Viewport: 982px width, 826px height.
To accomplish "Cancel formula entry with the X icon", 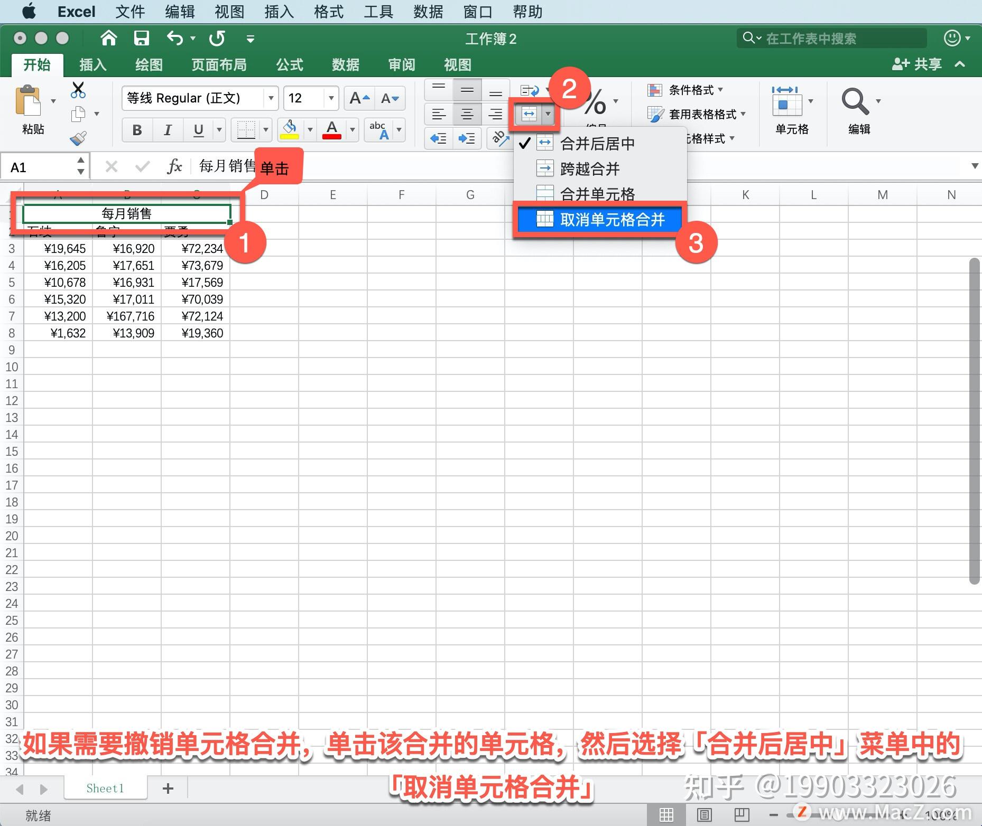I will (111, 167).
